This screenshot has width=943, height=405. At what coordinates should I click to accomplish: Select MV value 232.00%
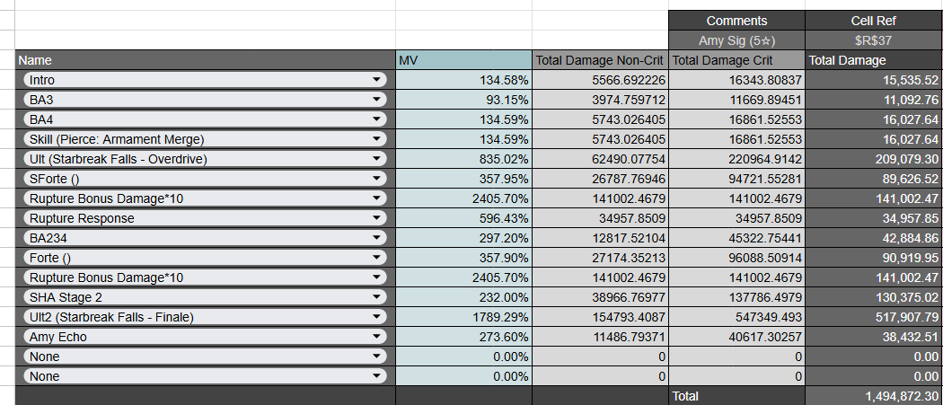pyautogui.click(x=463, y=297)
